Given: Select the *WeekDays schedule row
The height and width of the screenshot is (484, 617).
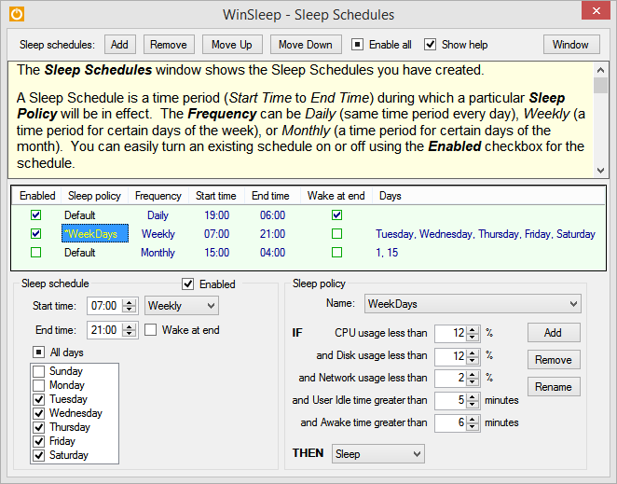Looking at the screenshot, I should click(x=95, y=233).
